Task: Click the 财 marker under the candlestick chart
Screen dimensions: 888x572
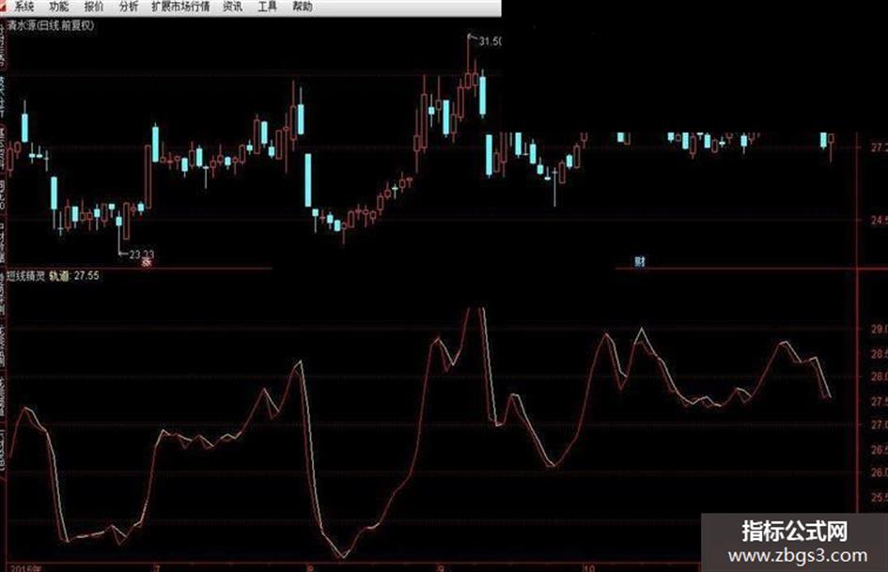Action: [639, 262]
